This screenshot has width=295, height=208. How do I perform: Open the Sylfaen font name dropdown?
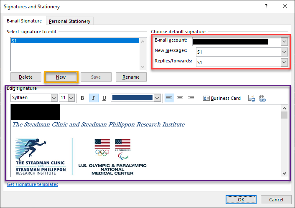[54, 98]
